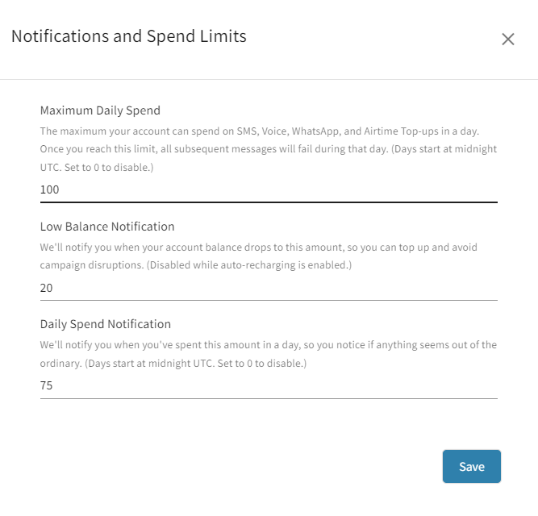The width and height of the screenshot is (538, 516).
Task: Save the spend limit settings
Action: pos(471,467)
